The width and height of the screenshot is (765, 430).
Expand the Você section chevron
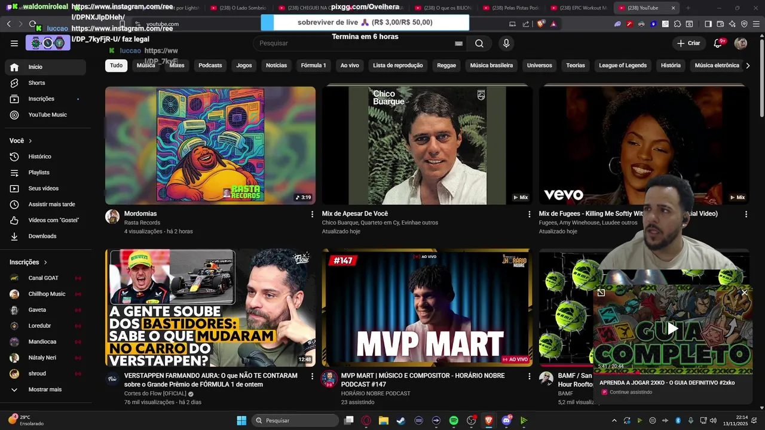coord(30,141)
